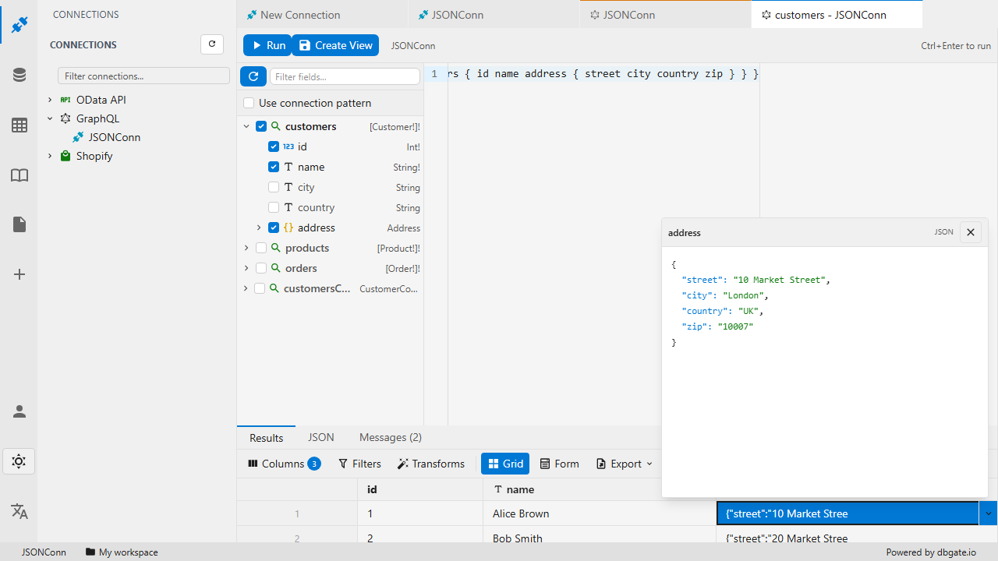Switch to the first JSONConn tab
The width and height of the screenshot is (998, 561).
coord(494,15)
